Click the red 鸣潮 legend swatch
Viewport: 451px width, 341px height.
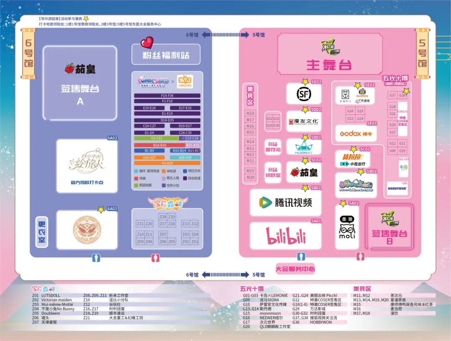point(136,178)
